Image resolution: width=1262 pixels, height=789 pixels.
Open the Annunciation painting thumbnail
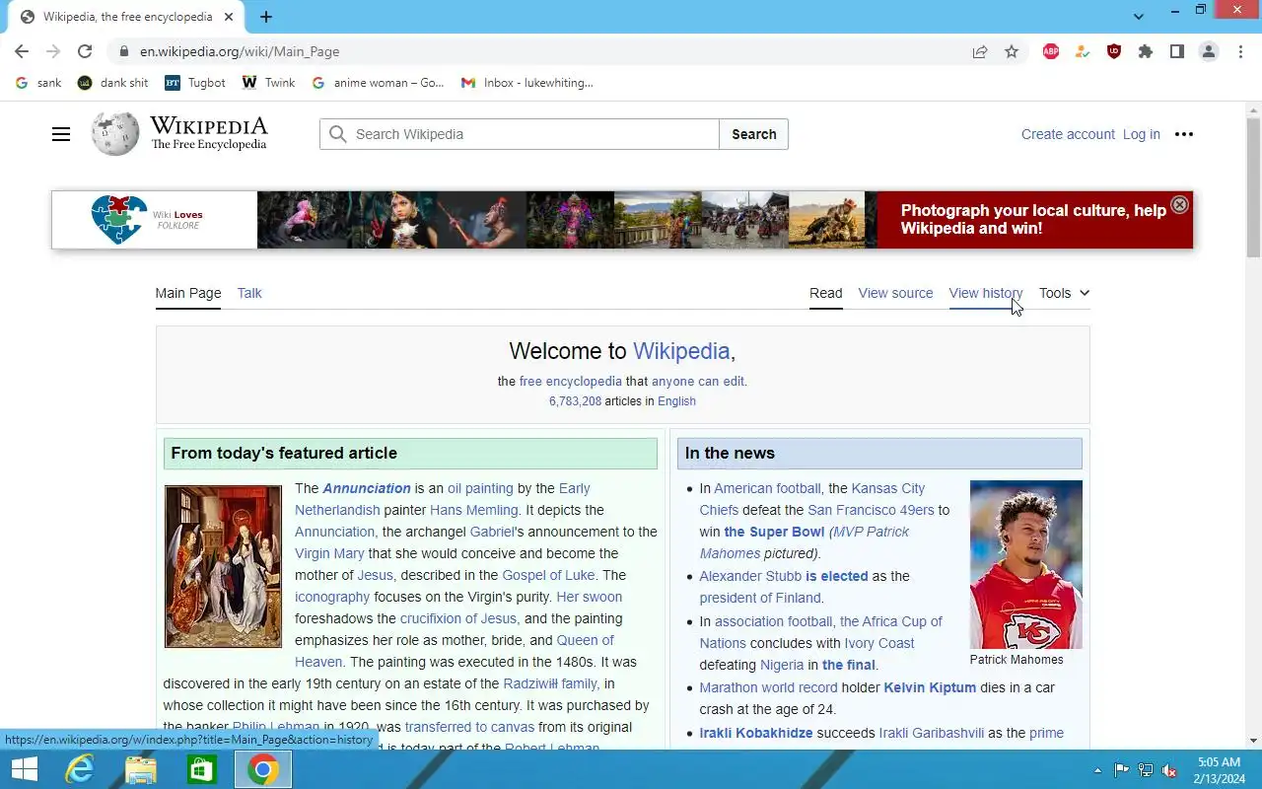click(223, 566)
